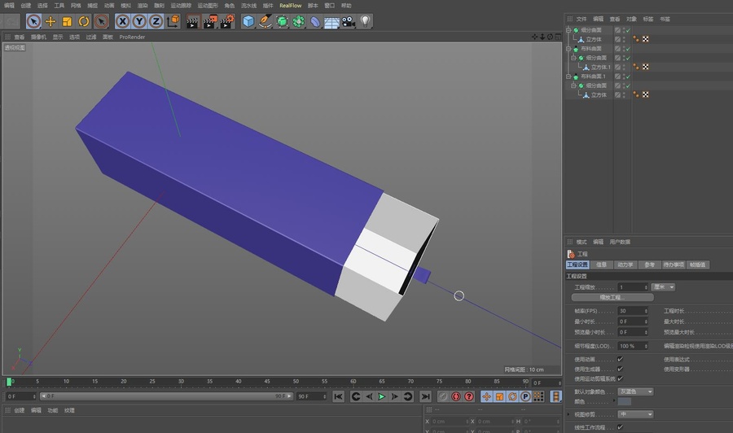Play the animation forward

382,396
